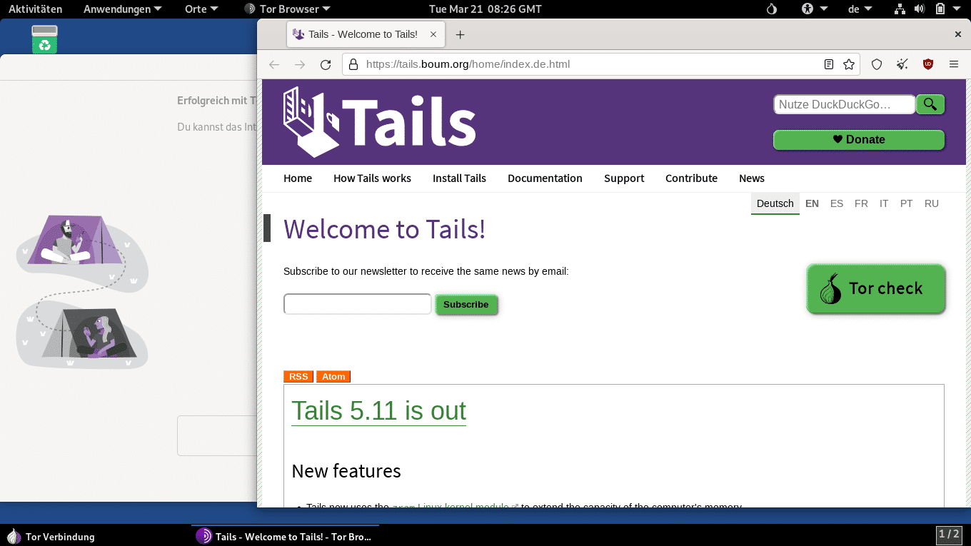Click the 'New features' heading text
971x546 pixels.
coord(346,471)
